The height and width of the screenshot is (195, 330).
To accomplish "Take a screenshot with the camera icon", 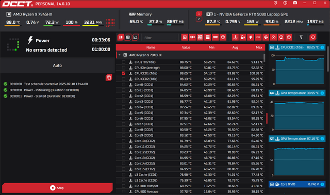I will point(295,3).
